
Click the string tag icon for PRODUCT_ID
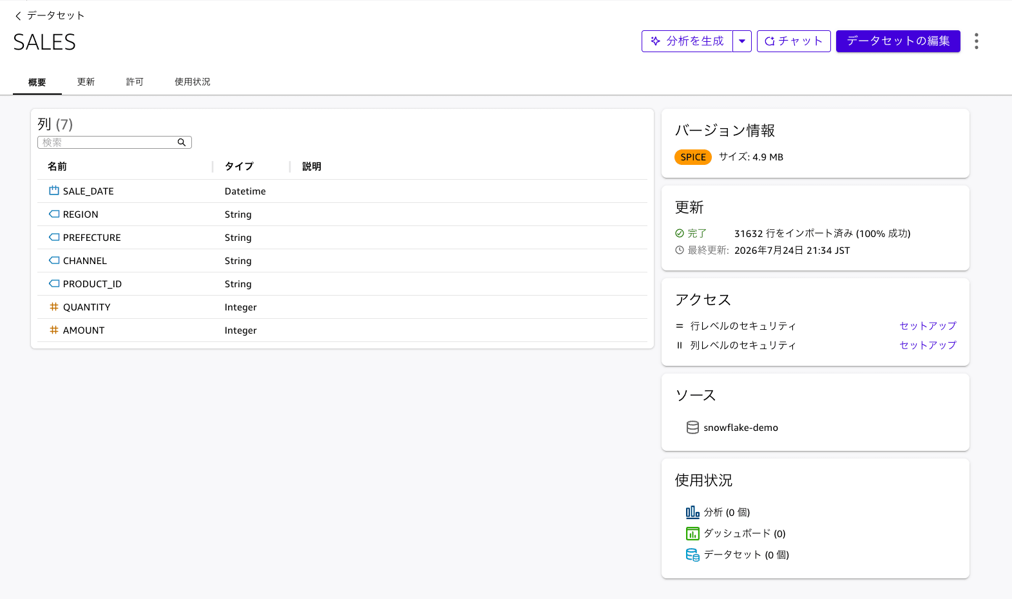click(x=54, y=283)
